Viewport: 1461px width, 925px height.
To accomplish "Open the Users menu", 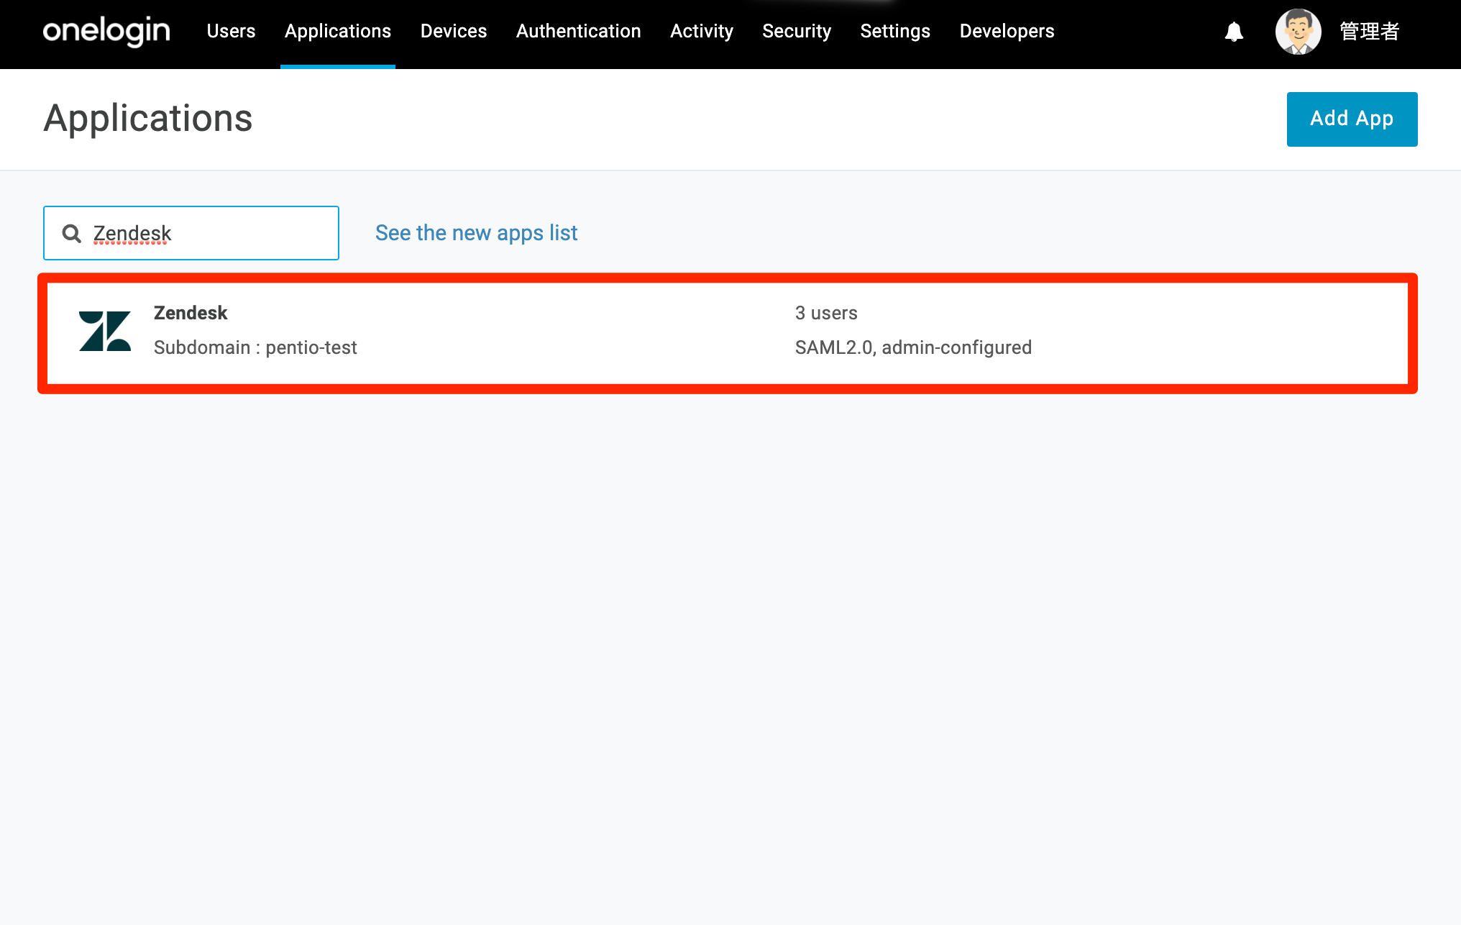I will click(x=231, y=31).
